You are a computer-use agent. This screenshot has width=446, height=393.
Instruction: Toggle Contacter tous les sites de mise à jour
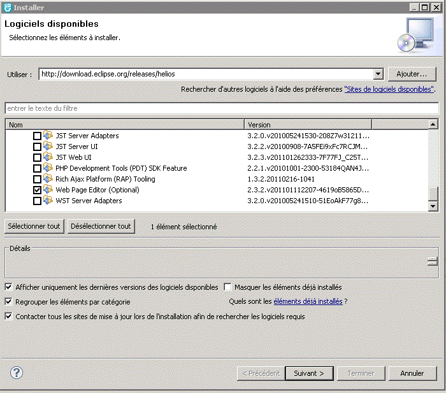pos(8,316)
